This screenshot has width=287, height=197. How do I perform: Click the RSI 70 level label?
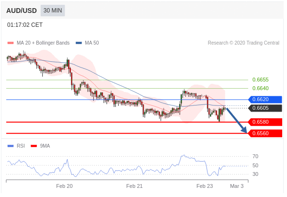pyautogui.click(x=255, y=157)
